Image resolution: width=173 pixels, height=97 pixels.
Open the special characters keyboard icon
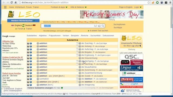tap(95, 26)
